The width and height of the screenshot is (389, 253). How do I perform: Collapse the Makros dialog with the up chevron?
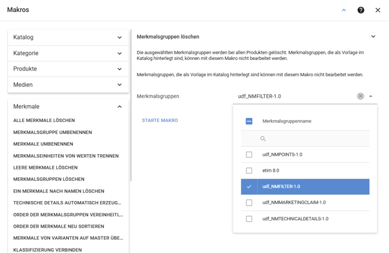point(344,10)
